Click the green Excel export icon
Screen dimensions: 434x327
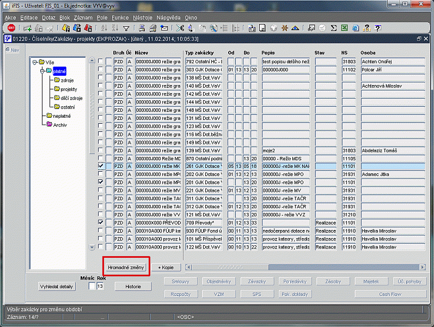pyautogui.click(x=344, y=28)
